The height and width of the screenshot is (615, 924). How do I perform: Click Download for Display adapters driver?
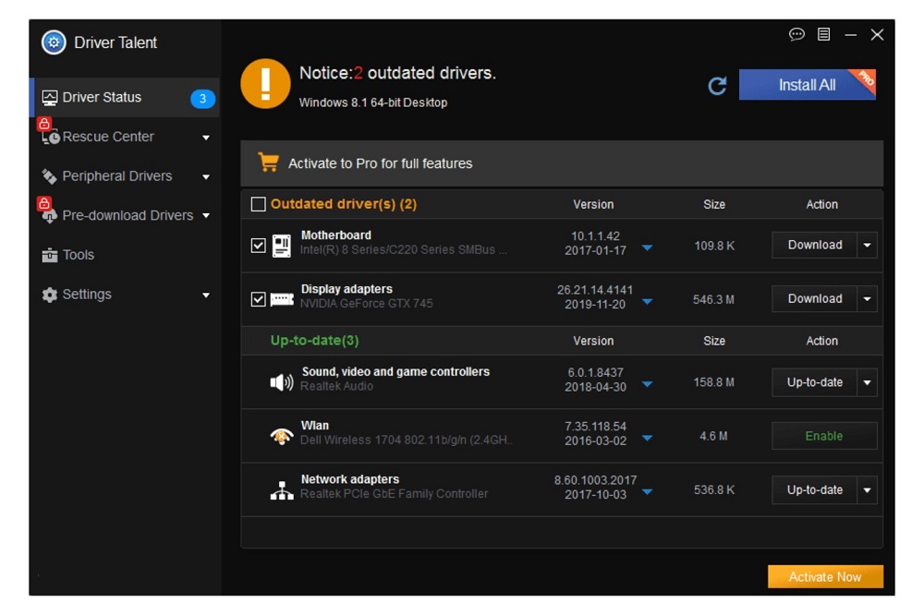click(814, 299)
